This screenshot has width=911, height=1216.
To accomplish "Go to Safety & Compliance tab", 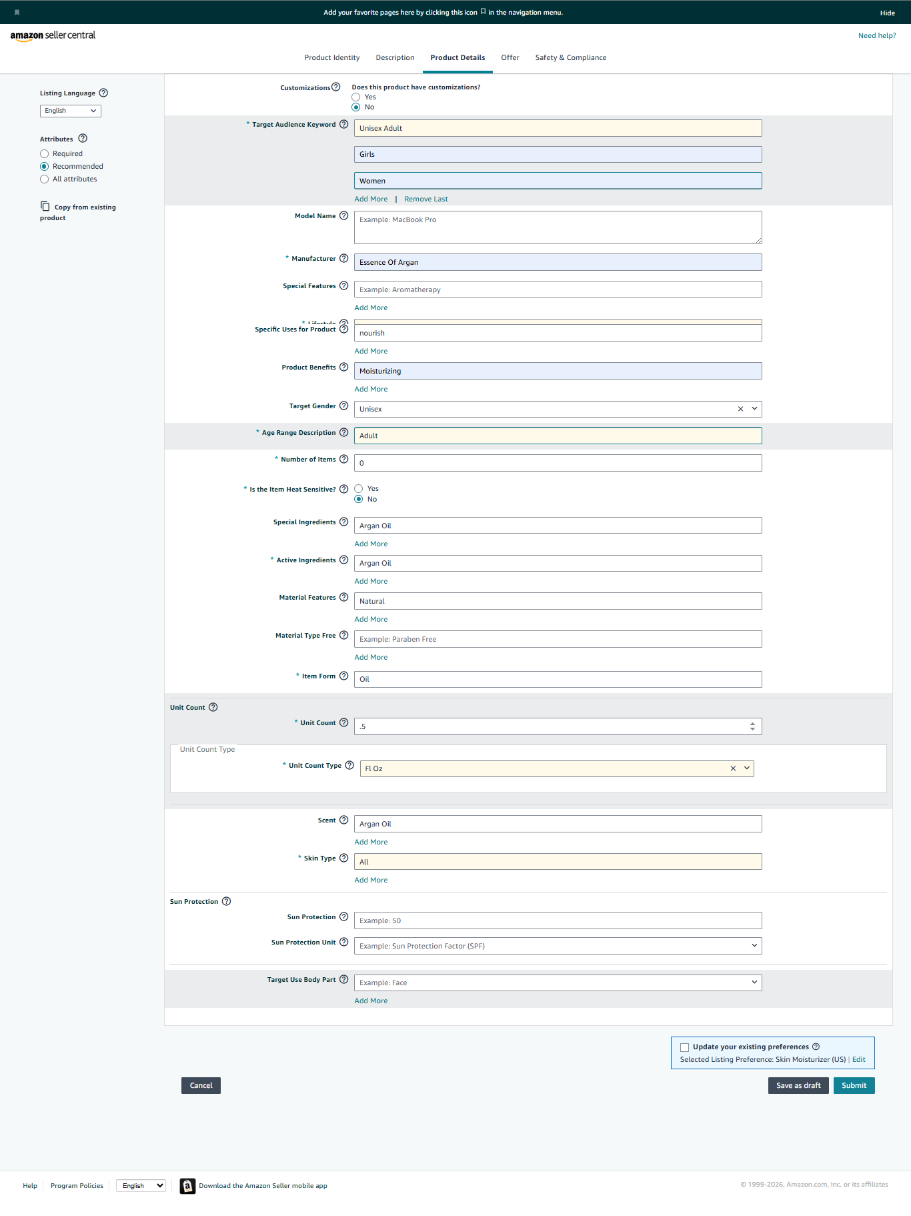I will (x=570, y=57).
